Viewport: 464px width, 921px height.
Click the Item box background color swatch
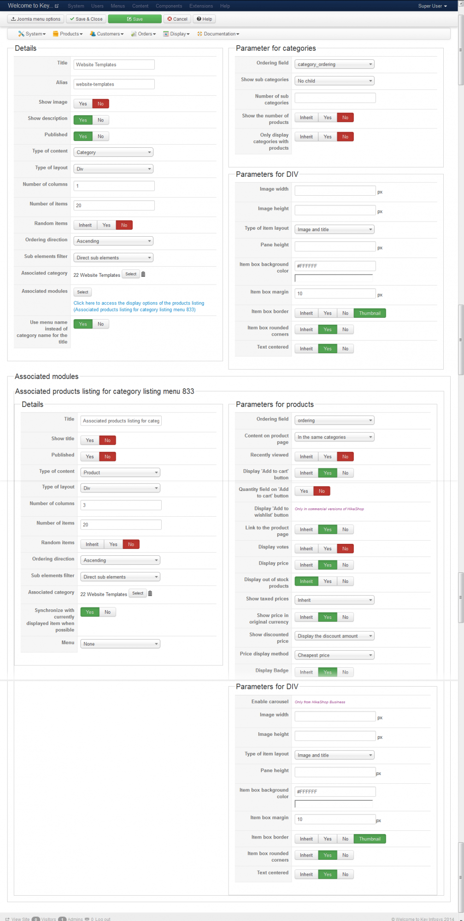pos(334,278)
